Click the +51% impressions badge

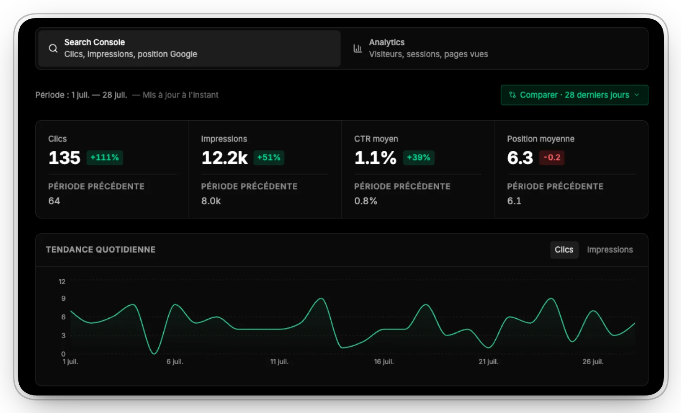tap(269, 158)
